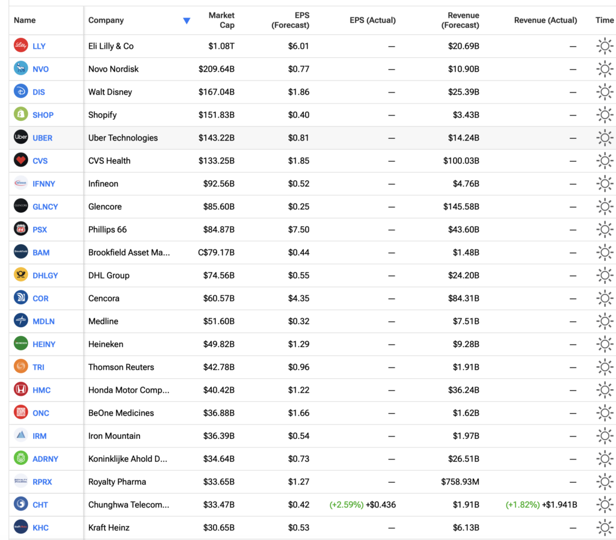
Task: Click the Infineon logo icon
Action: pos(21,183)
